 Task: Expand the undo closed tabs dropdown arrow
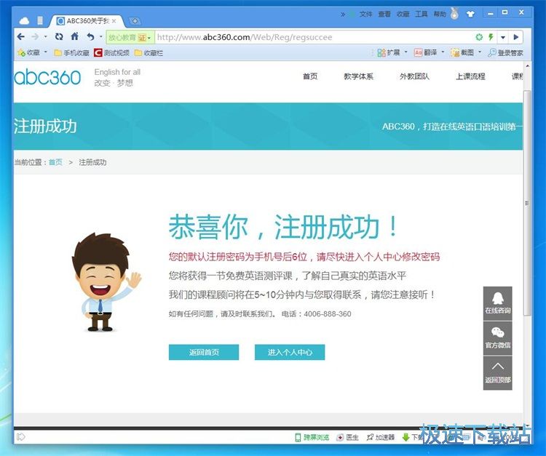click(x=101, y=36)
